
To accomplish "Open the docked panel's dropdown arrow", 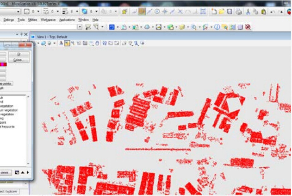I will tap(18, 35).
